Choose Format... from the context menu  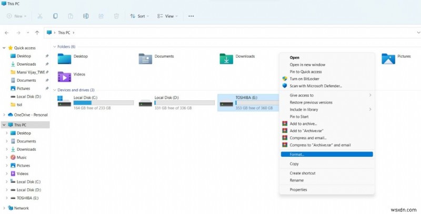327,154
